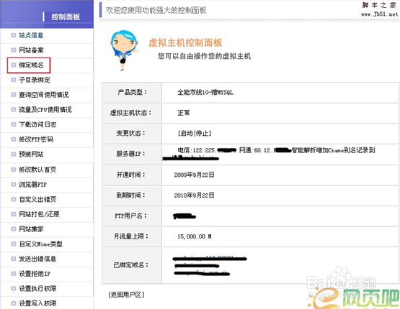Click the 停止 link to stop host
Viewport: 400px width, 309px height.
click(x=203, y=133)
